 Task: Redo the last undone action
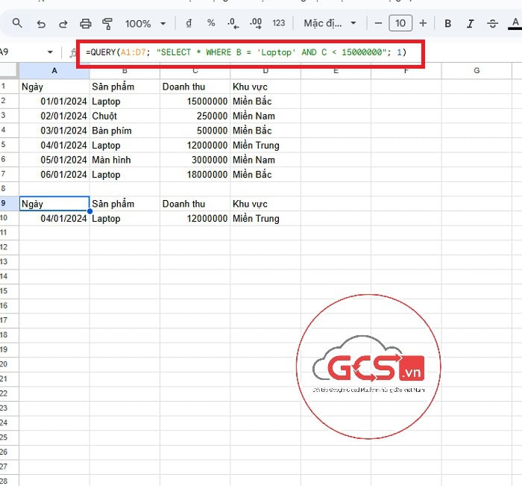click(x=62, y=24)
